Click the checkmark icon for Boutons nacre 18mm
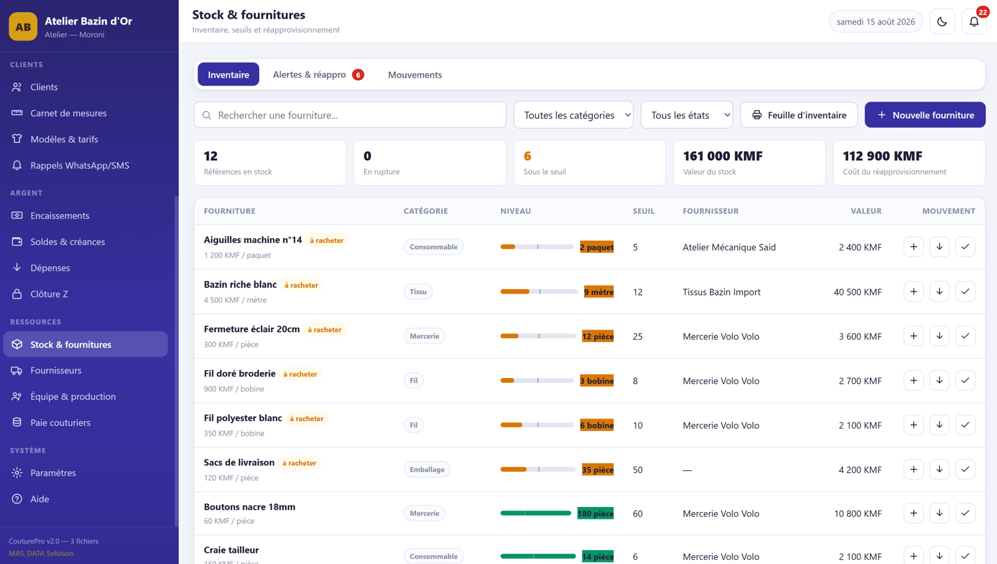Image resolution: width=997 pixels, height=564 pixels. pos(965,514)
